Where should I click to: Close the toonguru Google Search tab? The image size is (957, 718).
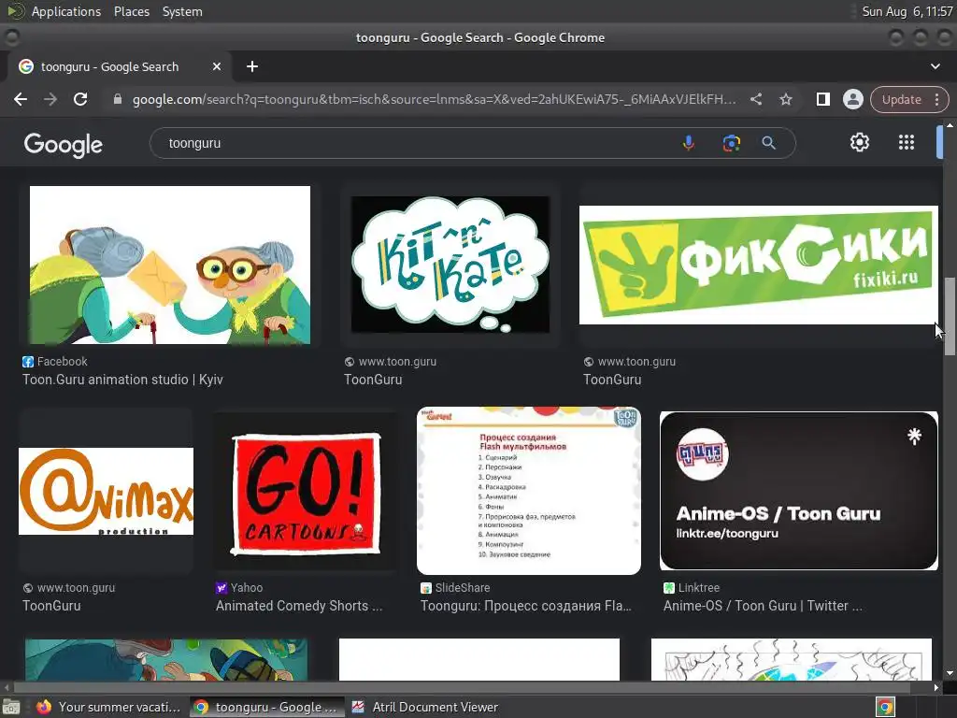[x=217, y=66]
